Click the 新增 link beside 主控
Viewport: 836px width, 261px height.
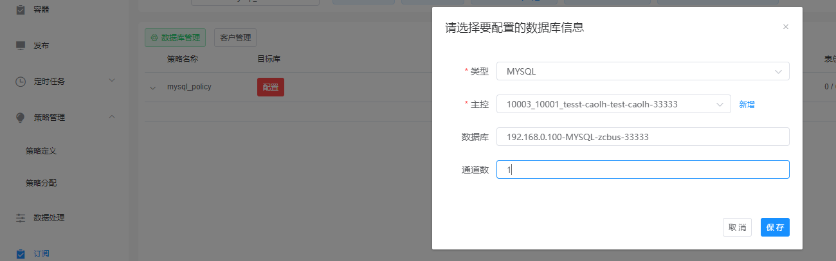[747, 104]
